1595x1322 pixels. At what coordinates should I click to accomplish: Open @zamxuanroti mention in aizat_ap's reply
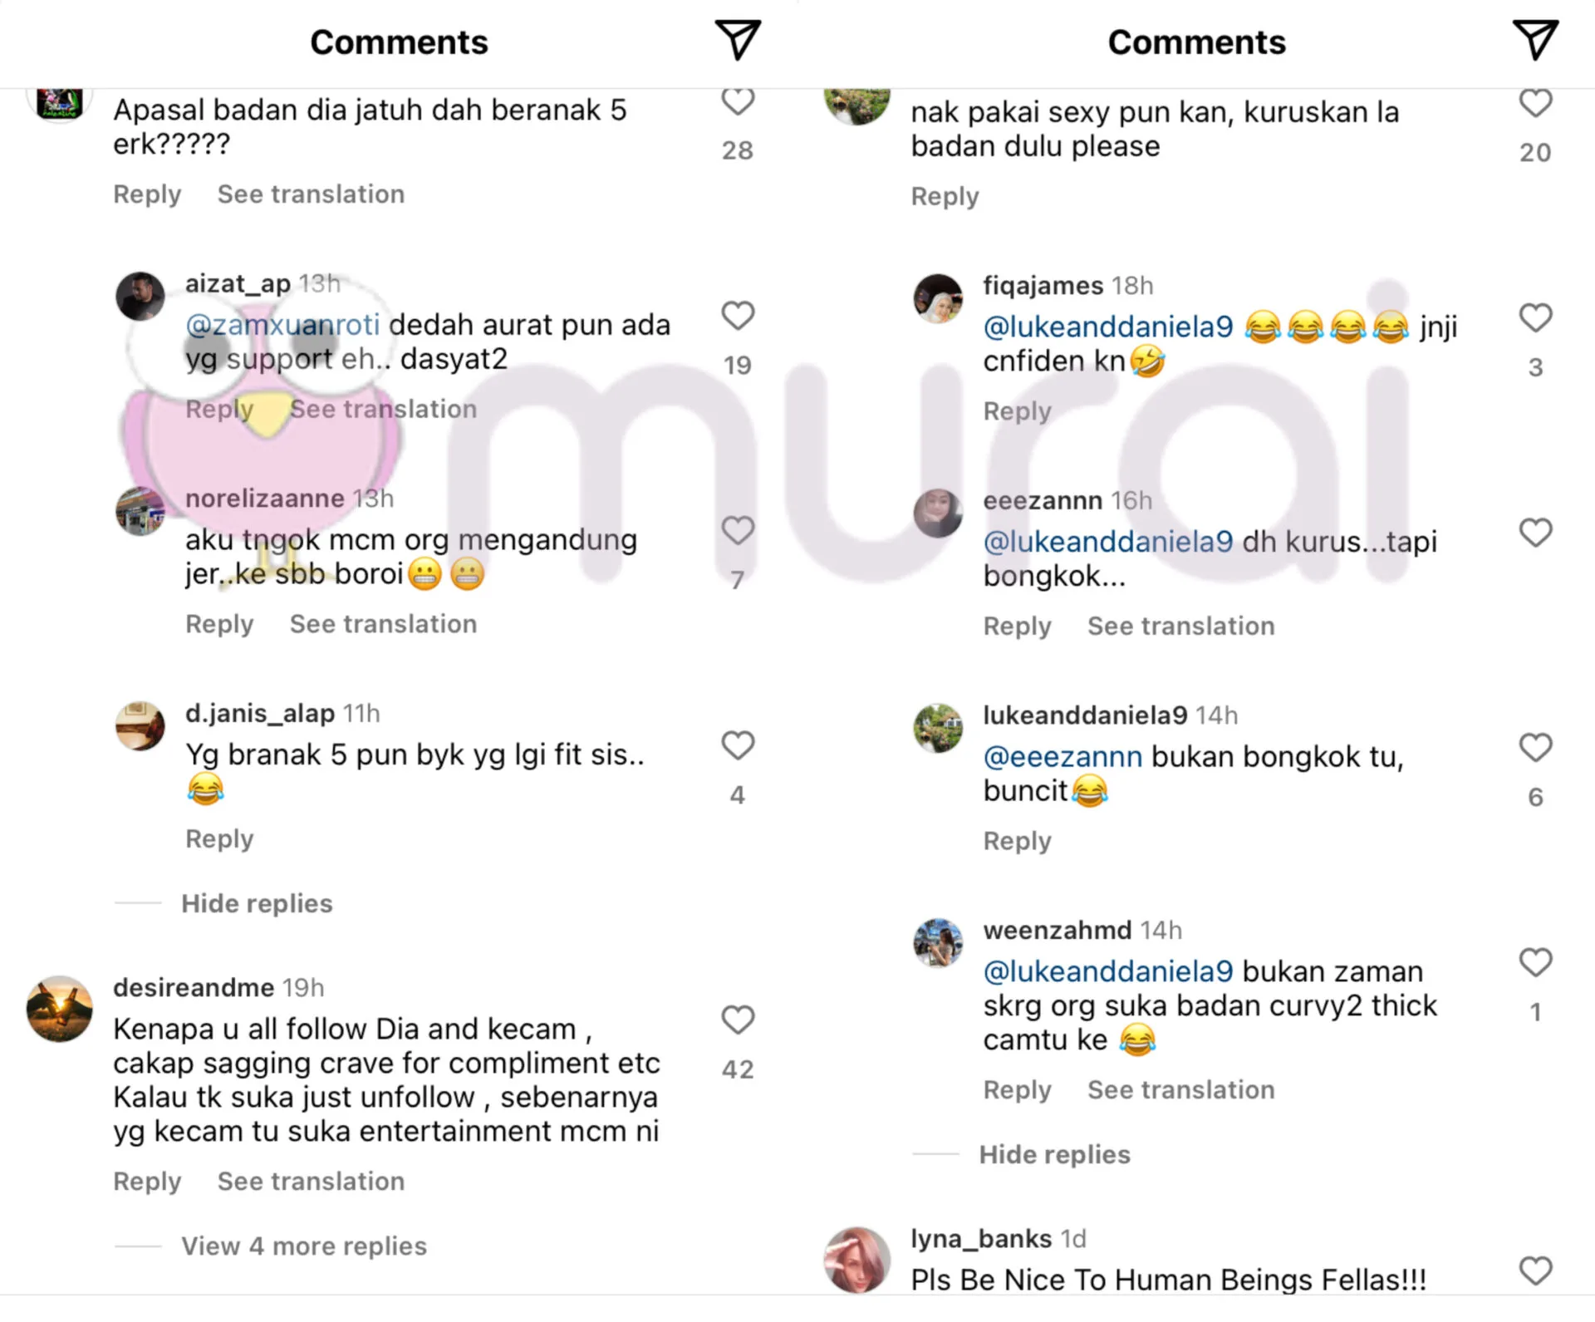point(282,325)
